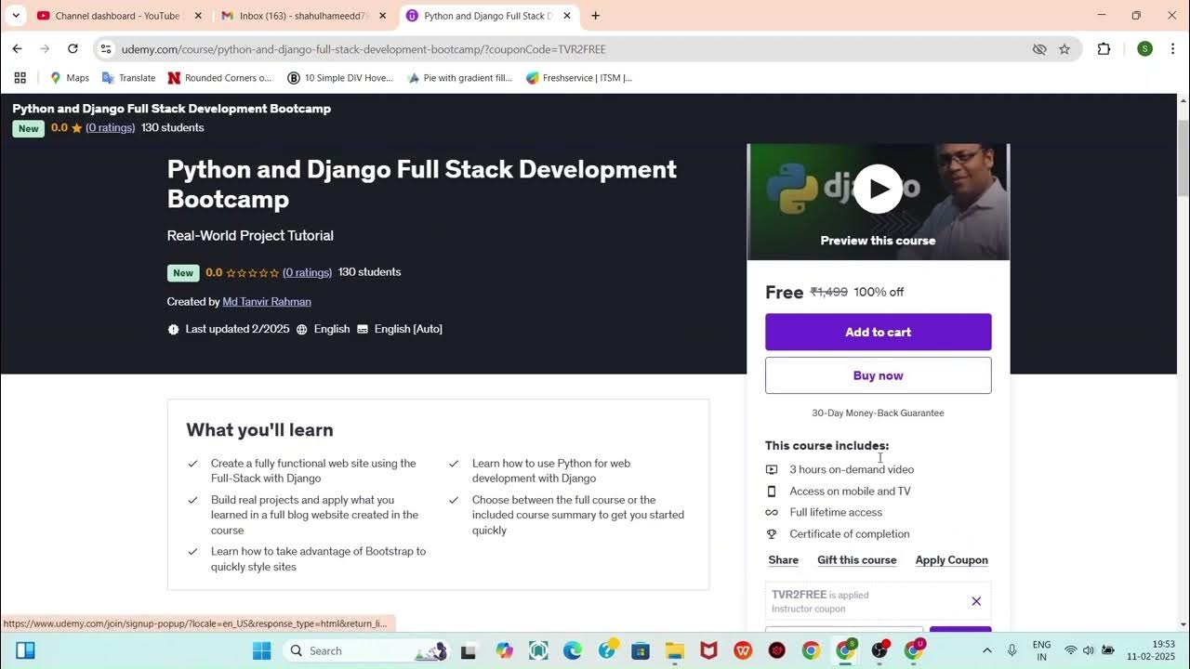This screenshot has width=1190, height=669.
Task: Close the Gmail Inbox tab
Action: (382, 16)
